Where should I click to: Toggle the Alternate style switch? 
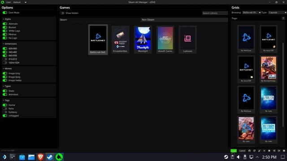tap(5, 24)
